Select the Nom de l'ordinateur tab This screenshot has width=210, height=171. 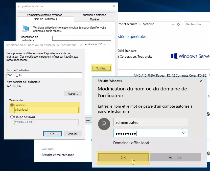click(x=45, y=19)
